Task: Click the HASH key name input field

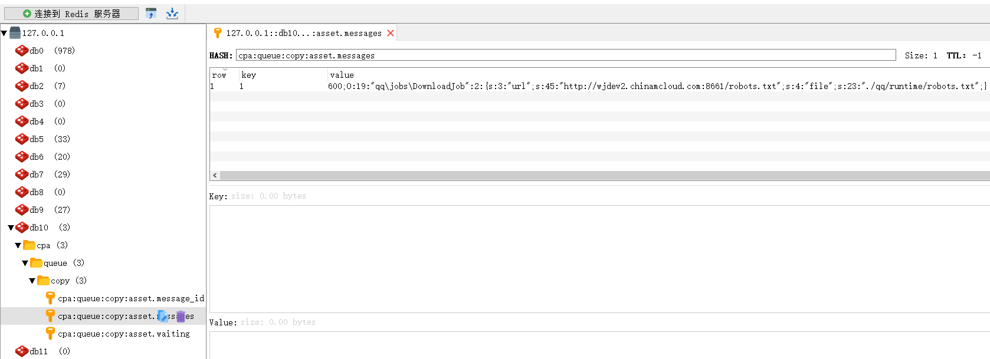Action: 565,55
